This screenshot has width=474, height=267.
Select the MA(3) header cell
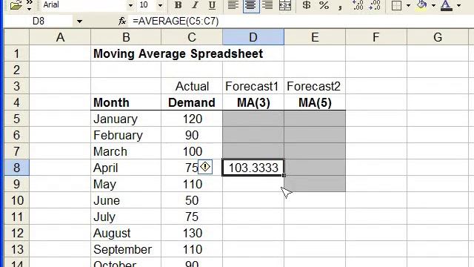tap(253, 102)
